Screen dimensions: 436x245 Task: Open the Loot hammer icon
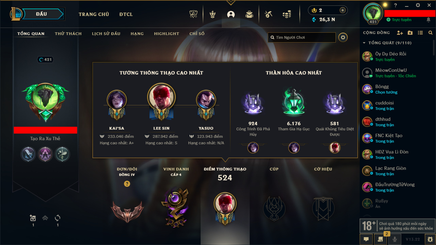pos(268,14)
